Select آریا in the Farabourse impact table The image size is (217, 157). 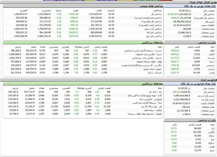pyautogui.click(x=213, y=128)
